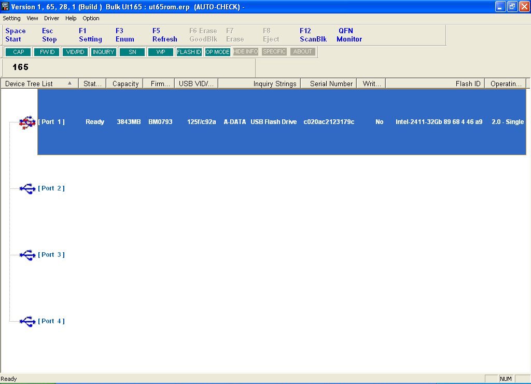This screenshot has width=531, height=384.
Task: Toggle the VID/PID column button
Action: 75,52
